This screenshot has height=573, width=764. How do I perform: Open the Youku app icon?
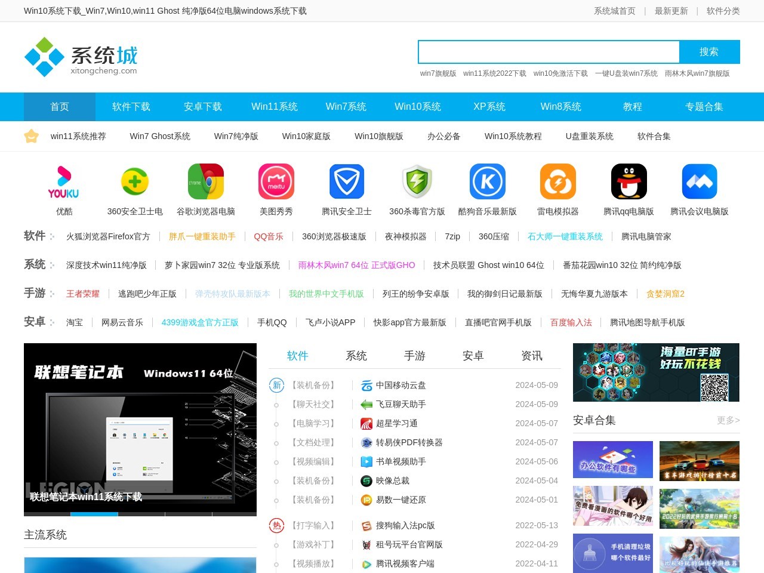coord(64,181)
